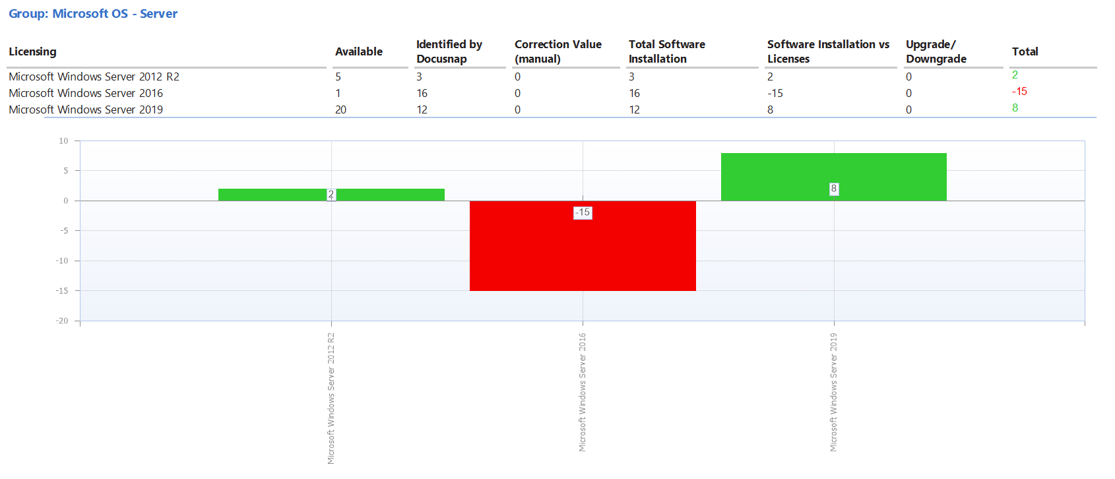Select the Microsoft Windows Server 2016 table row
The width and height of the screenshot is (1115, 479).
click(552, 93)
